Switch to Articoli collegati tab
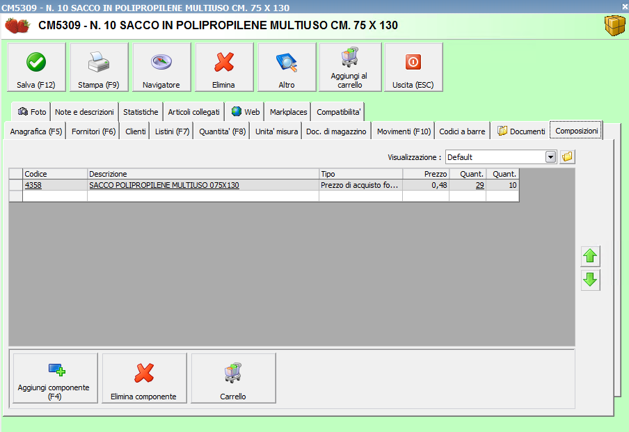This screenshot has height=432, width=629. click(193, 112)
